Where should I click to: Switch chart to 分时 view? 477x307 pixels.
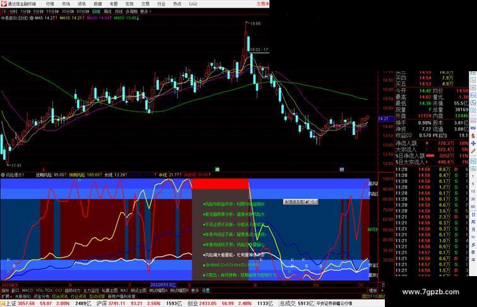(x=13, y=11)
